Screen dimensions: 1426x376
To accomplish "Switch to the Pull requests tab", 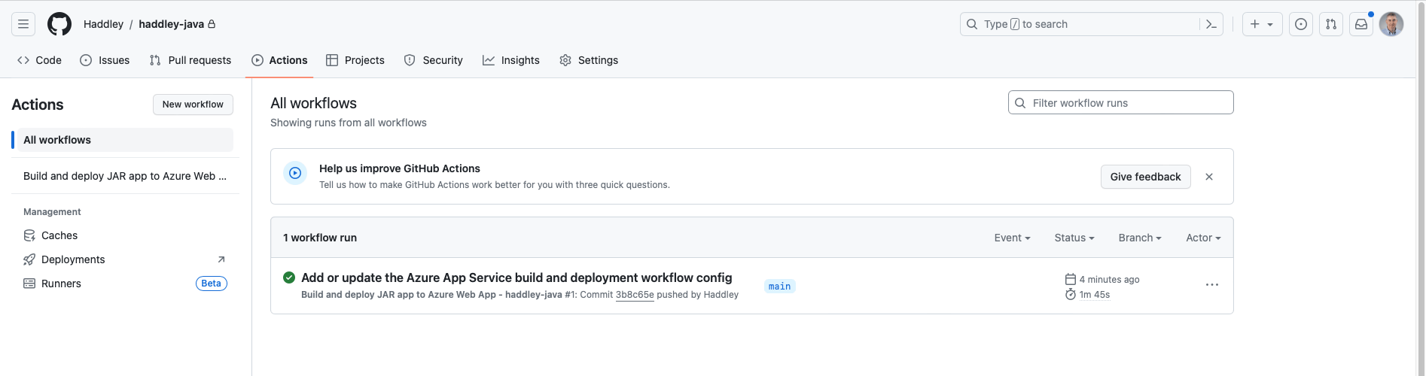I will (190, 60).
